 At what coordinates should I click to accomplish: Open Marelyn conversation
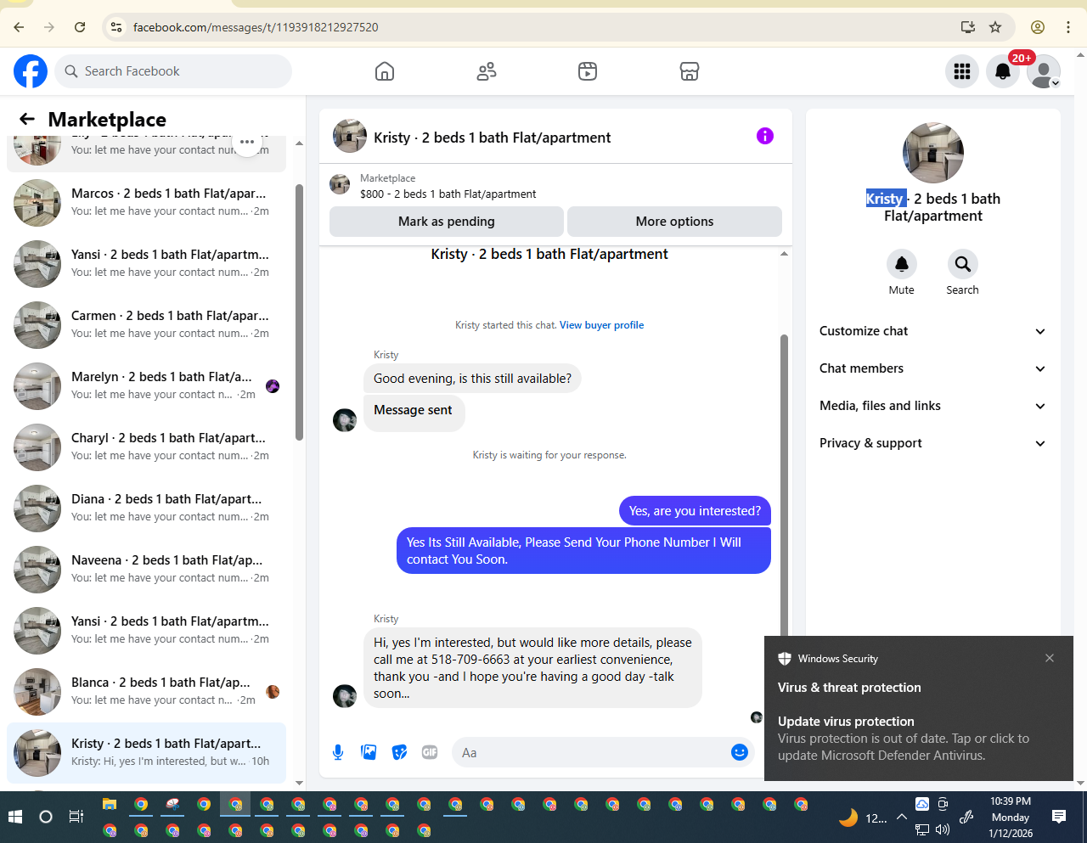tap(146, 386)
